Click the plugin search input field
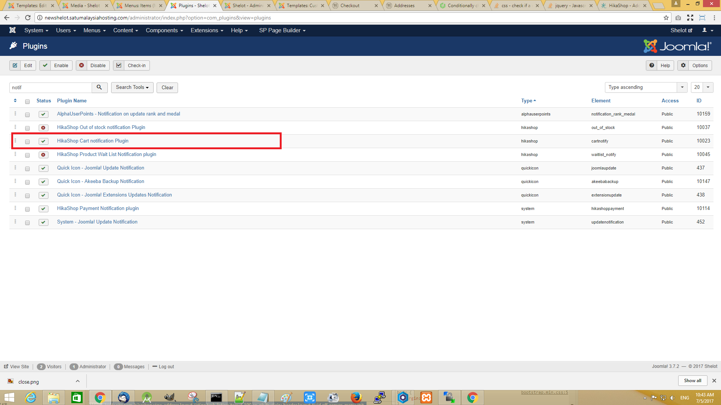721x405 pixels. (51, 87)
